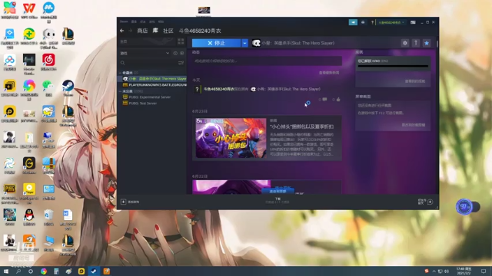The height and width of the screenshot is (276, 492).
Task: Open the profile tab 斗鱼4658240青衣
Action: 200,31
